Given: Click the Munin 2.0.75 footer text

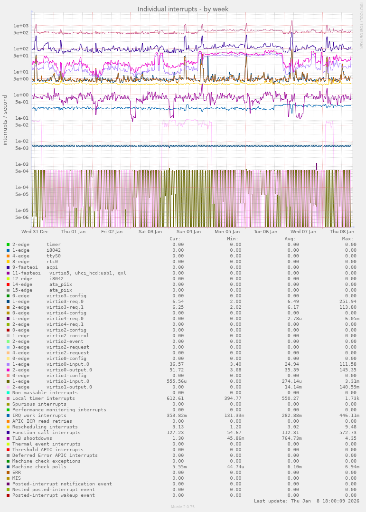Looking at the screenshot, I should [x=183, y=507].
